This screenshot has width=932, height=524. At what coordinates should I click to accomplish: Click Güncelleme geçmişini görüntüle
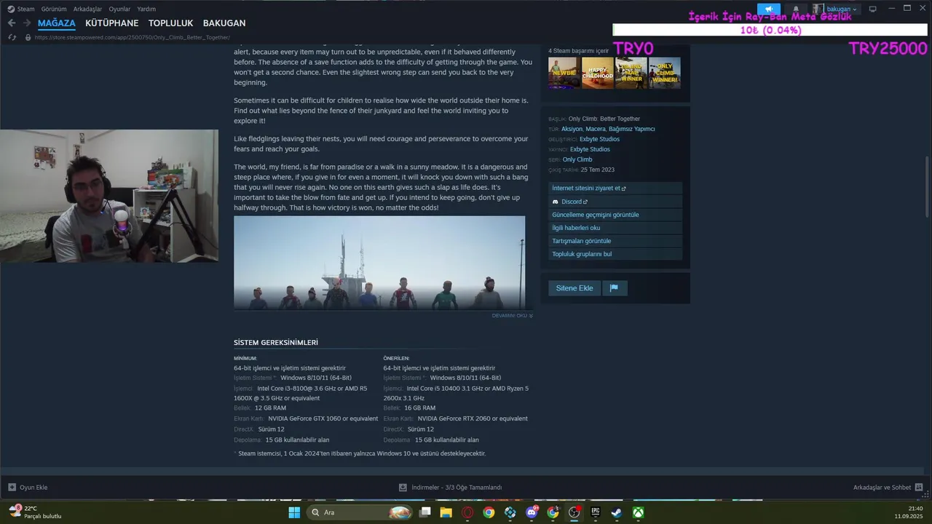pyautogui.click(x=615, y=215)
